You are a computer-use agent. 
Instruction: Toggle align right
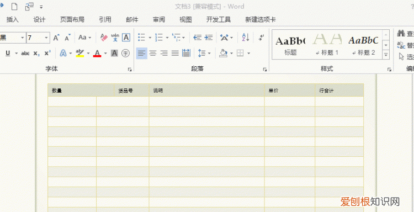click(x=164, y=54)
